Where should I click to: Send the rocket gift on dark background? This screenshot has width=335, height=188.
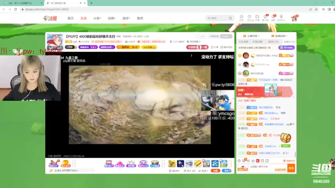[x=180, y=163]
